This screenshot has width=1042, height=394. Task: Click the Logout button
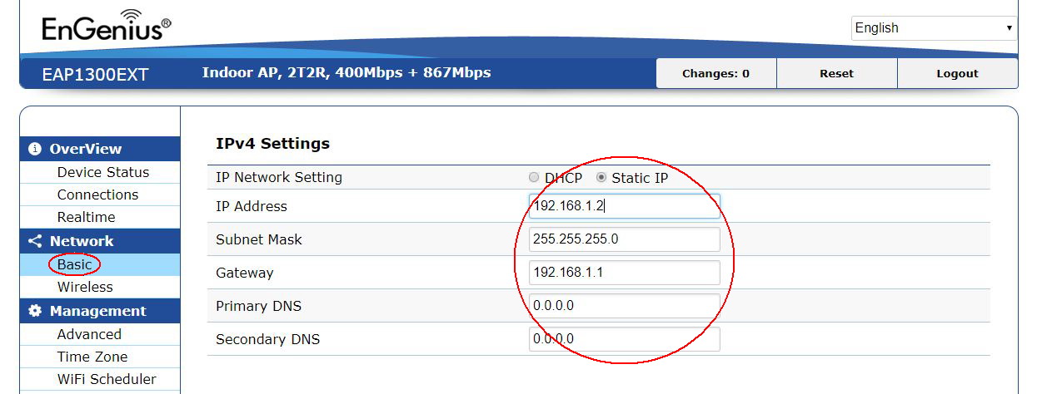click(957, 73)
